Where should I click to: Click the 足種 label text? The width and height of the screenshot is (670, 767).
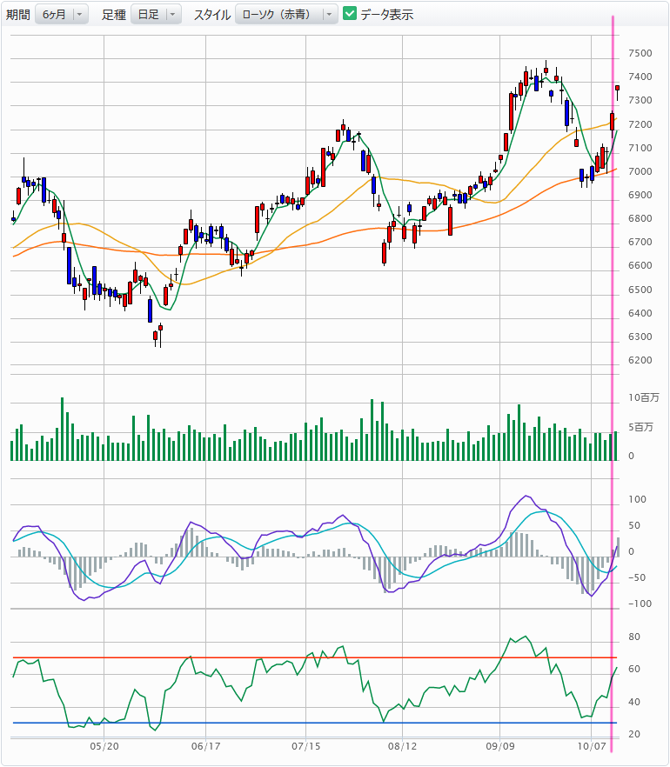(113, 15)
